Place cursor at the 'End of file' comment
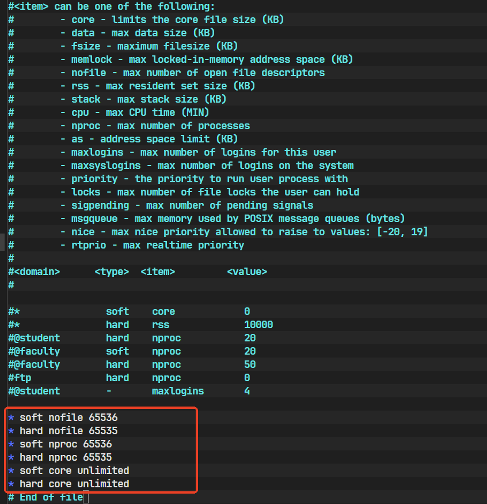The image size is (487, 504). (x=51, y=497)
